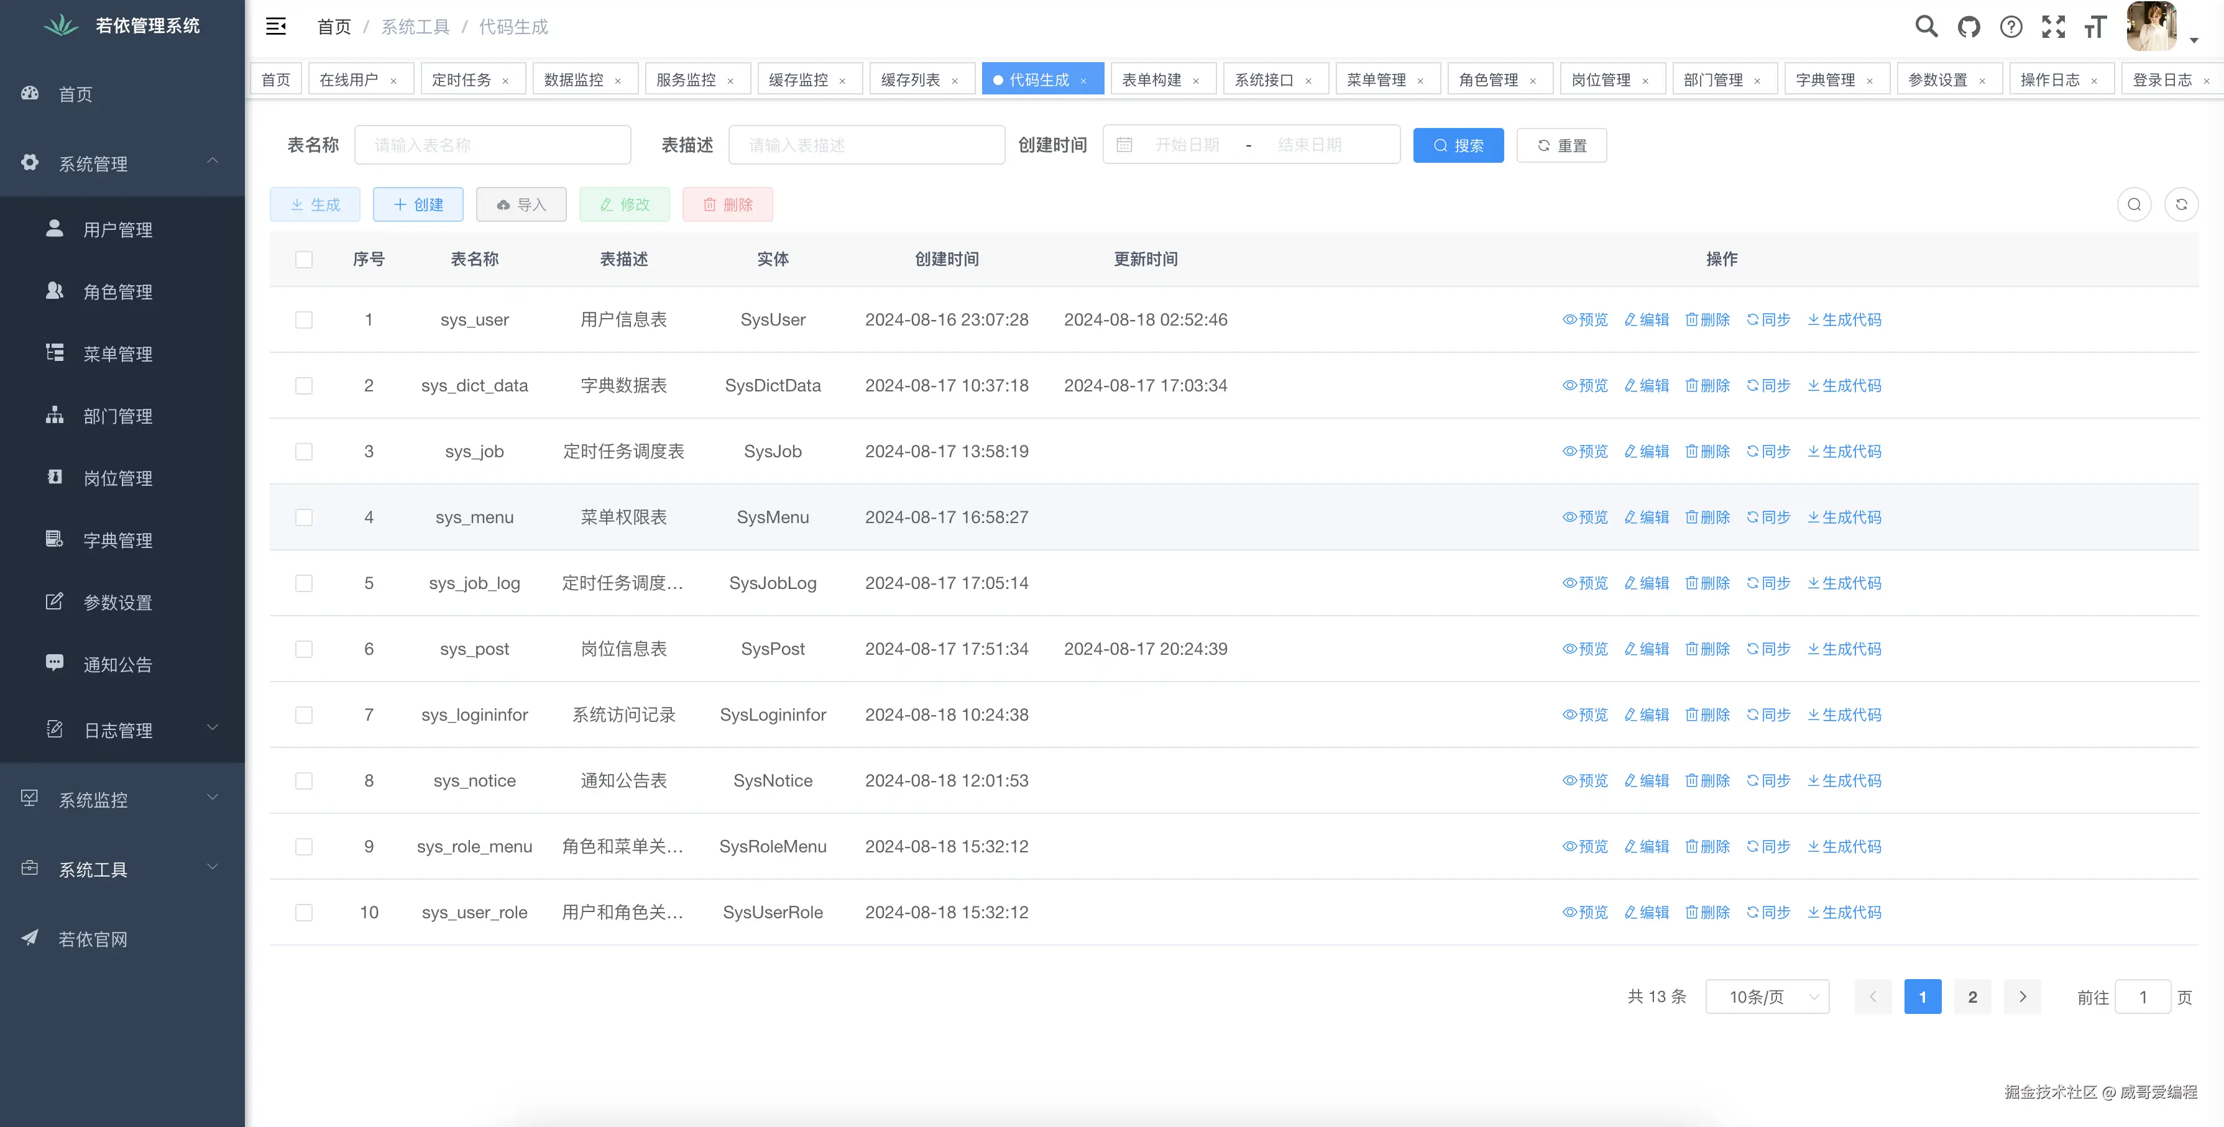Open the GitHub source link icon
Viewport: 2224px width, 1127px height.
click(1969, 27)
